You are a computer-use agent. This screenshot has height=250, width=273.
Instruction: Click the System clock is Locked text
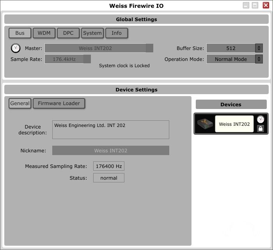[124, 66]
